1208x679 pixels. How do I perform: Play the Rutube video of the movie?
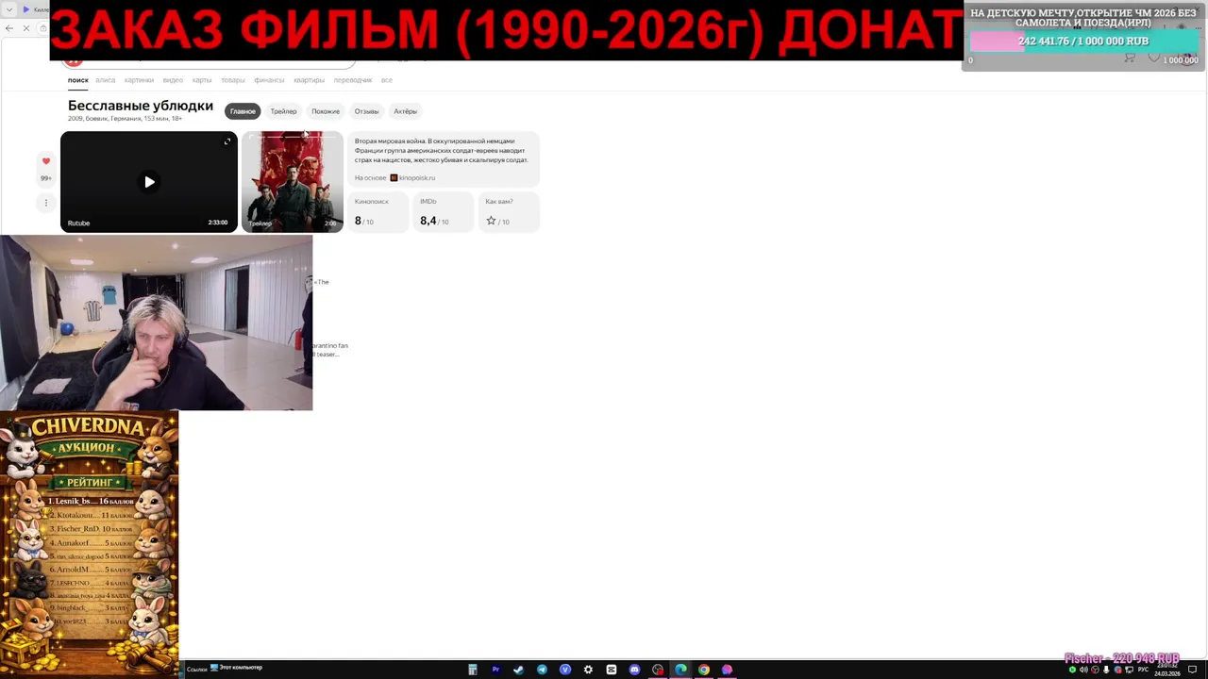[x=149, y=182]
